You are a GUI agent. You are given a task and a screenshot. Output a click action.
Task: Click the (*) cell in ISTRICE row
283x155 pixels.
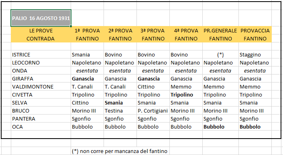[x=220, y=54]
